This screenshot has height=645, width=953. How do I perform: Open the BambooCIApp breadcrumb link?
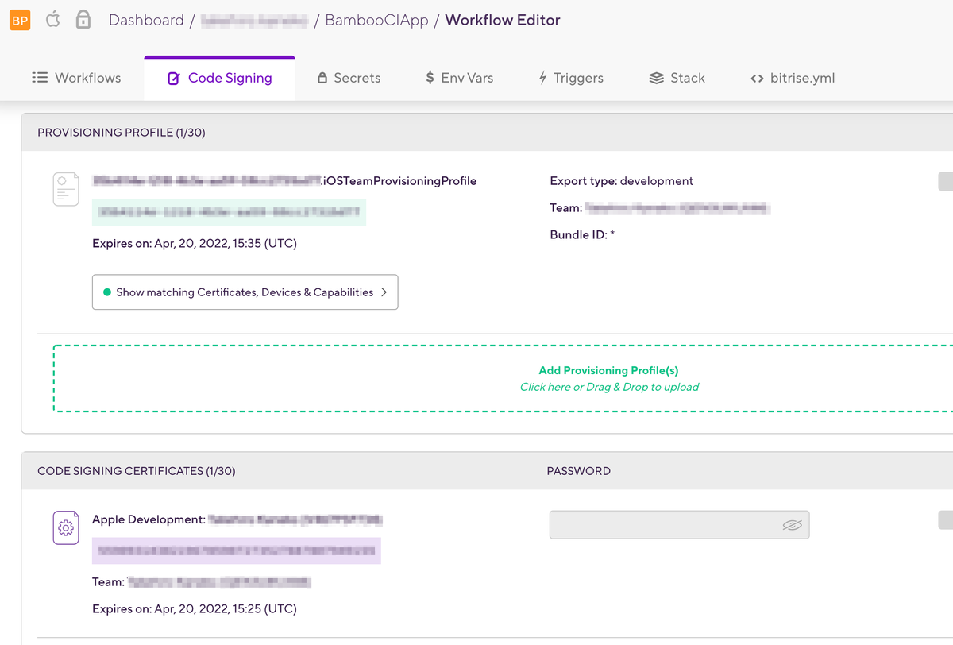pyautogui.click(x=376, y=21)
